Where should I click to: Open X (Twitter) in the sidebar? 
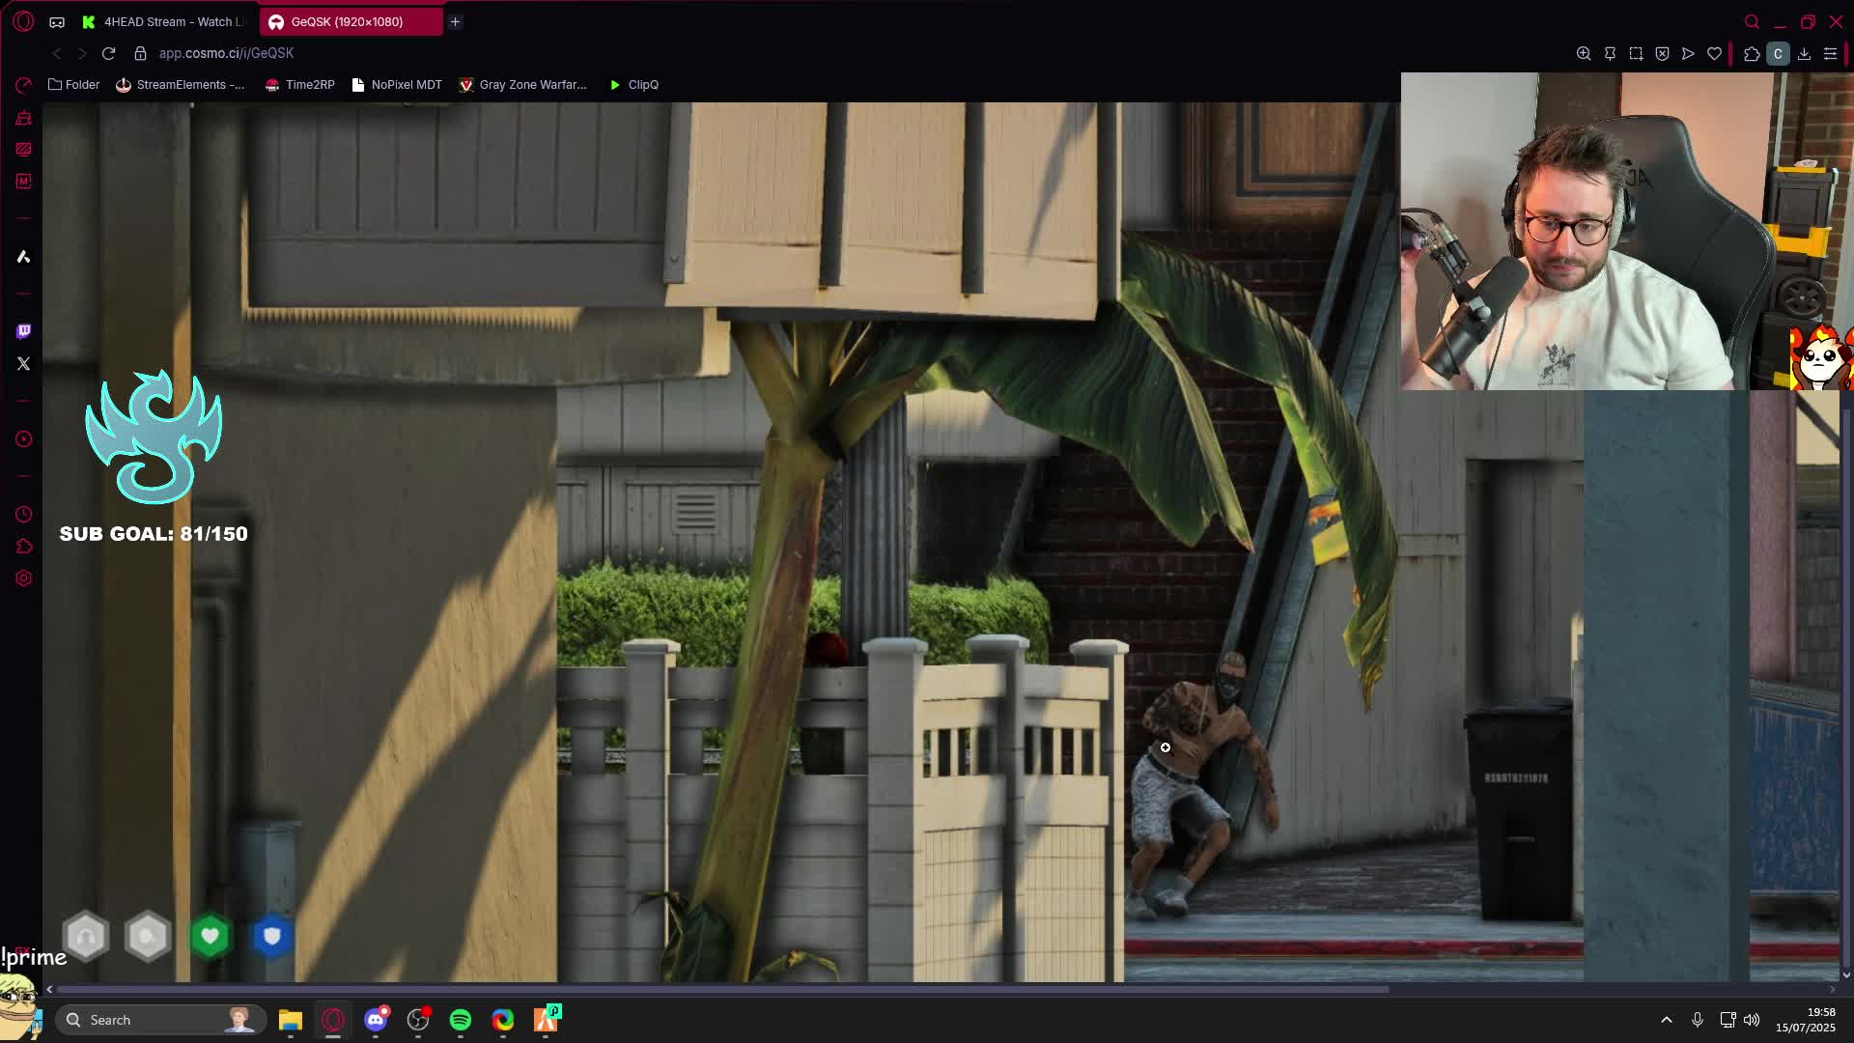(23, 364)
